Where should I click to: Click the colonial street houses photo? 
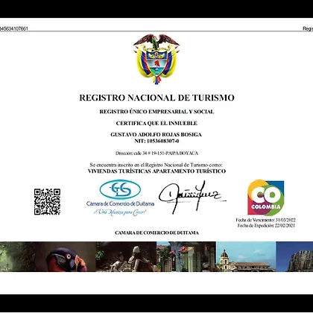pyautogui.click(x=186, y=256)
